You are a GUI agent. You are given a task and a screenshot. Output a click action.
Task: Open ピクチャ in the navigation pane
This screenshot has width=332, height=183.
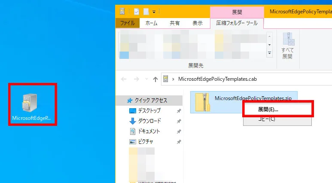146,141
